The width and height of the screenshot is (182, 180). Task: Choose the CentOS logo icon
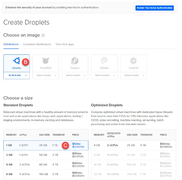tap(133, 61)
